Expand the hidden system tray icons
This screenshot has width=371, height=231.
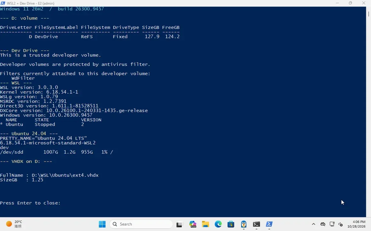pos(313,224)
